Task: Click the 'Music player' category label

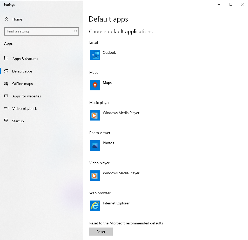Action: [x=99, y=103]
